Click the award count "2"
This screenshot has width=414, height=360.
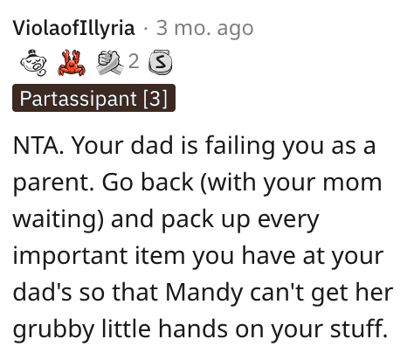click(x=134, y=62)
